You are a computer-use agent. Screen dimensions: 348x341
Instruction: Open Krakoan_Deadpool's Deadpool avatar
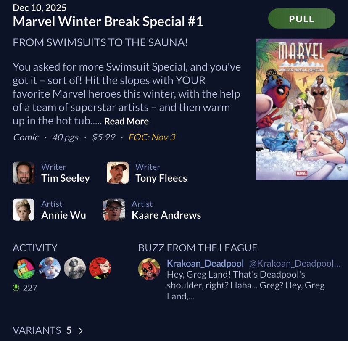coord(149,269)
